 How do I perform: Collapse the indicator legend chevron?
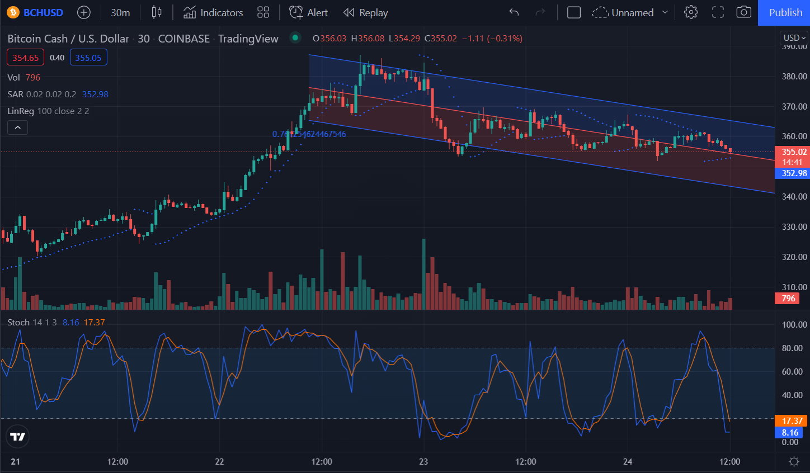point(17,127)
